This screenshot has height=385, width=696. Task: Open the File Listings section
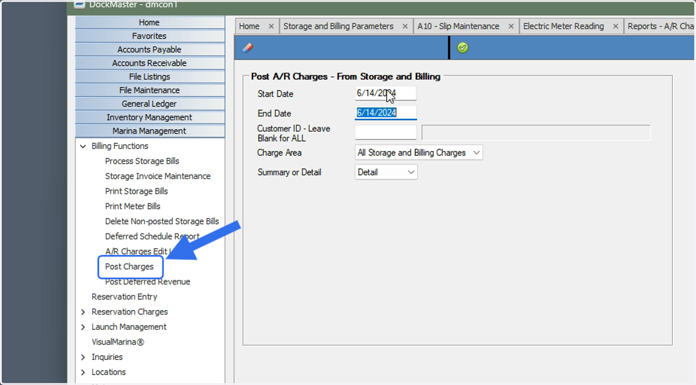click(150, 77)
